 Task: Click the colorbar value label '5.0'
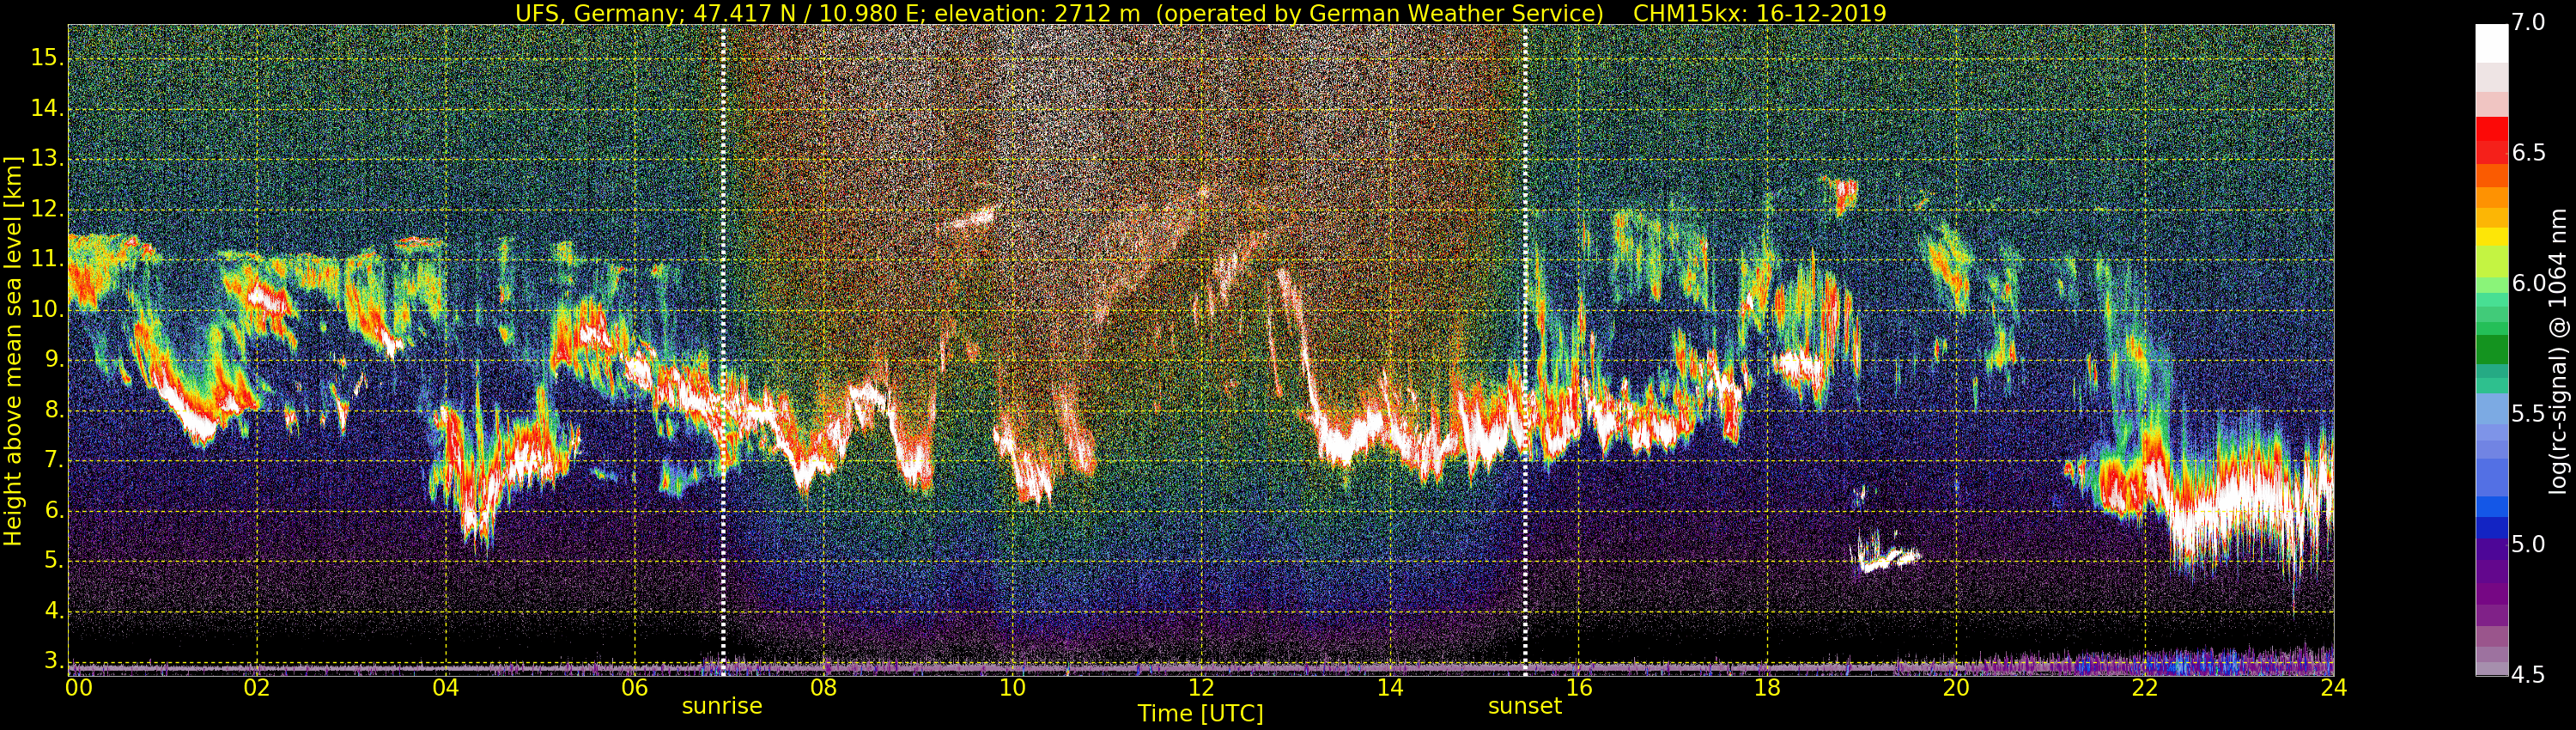pyautogui.click(x=2528, y=544)
